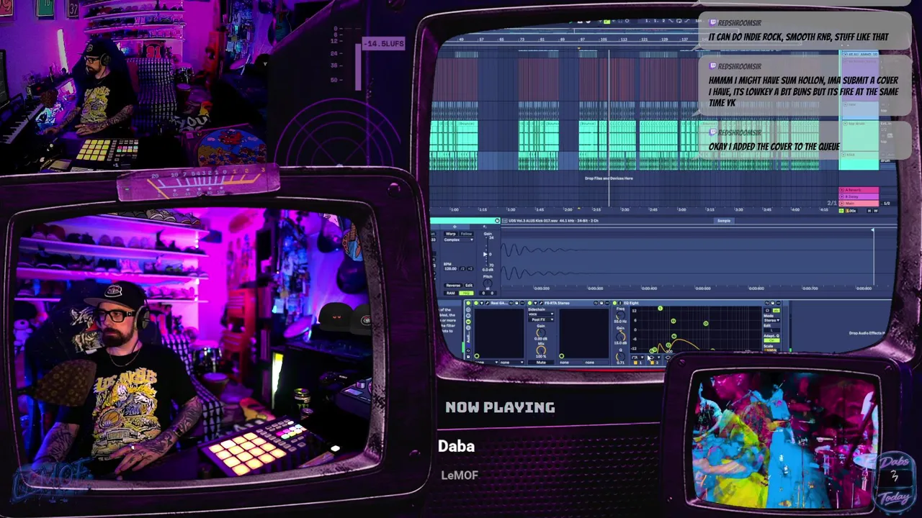Open the Sidechain vocs dropdown

point(541,314)
